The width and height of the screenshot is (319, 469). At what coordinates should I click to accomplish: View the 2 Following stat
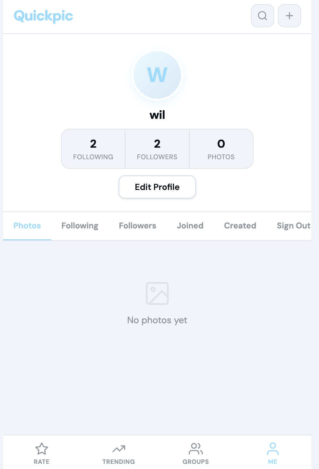click(93, 149)
